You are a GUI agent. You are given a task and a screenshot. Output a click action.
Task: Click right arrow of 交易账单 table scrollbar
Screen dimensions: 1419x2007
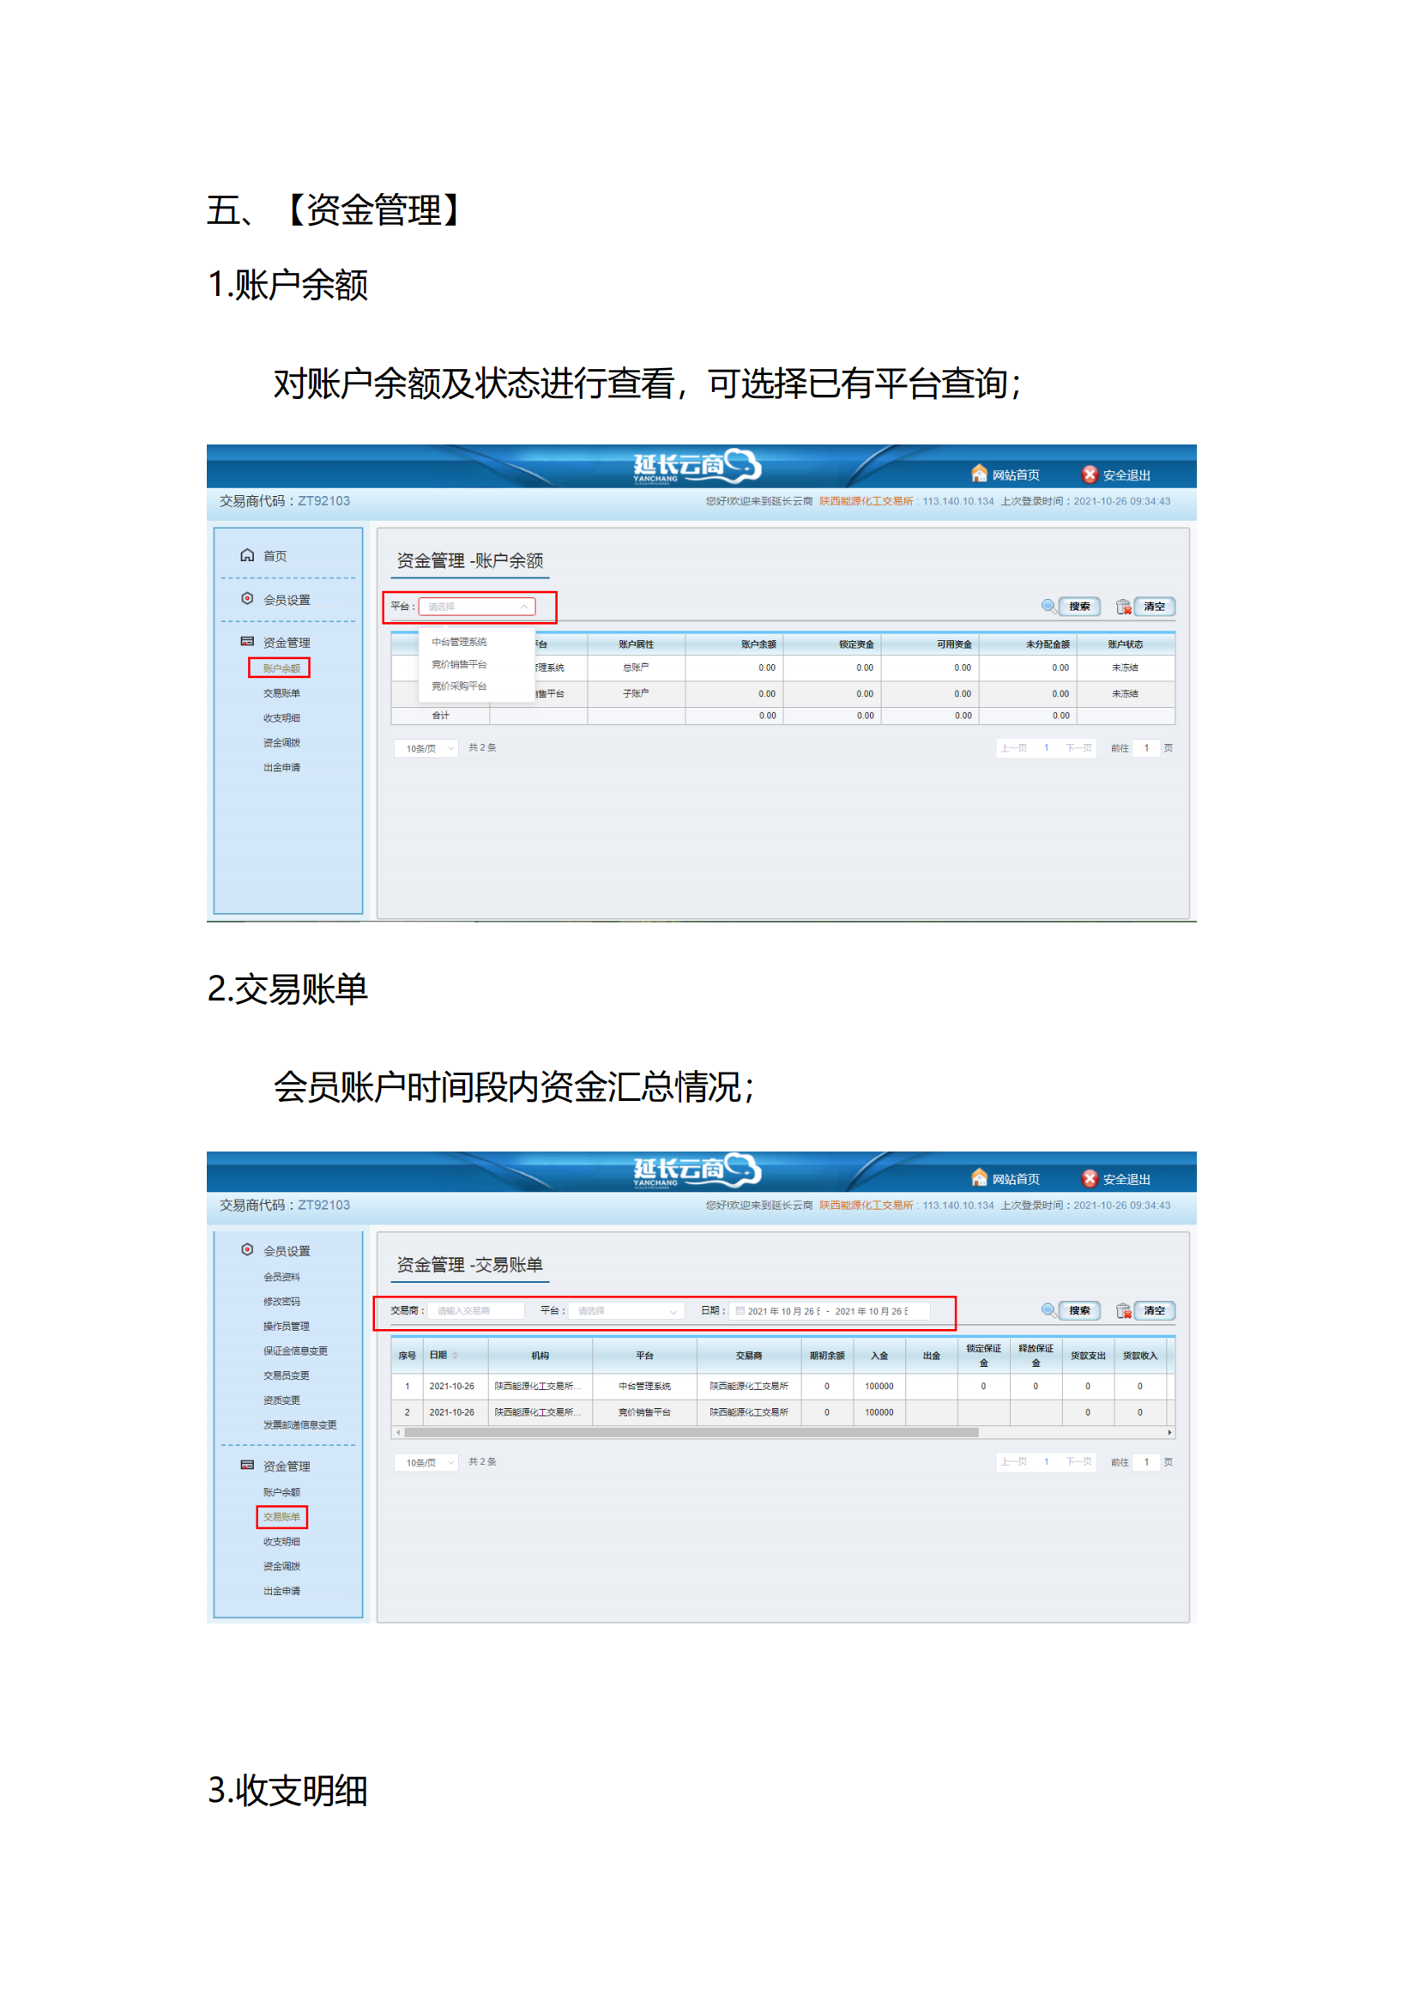1169,1432
